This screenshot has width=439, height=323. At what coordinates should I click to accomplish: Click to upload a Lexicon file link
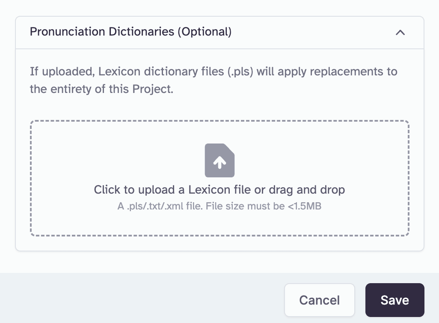(219, 189)
